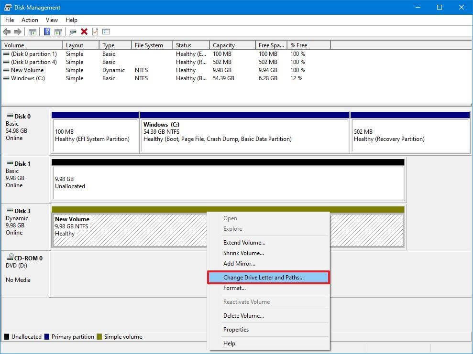Open Help using the blue question mark icon

click(x=46, y=32)
